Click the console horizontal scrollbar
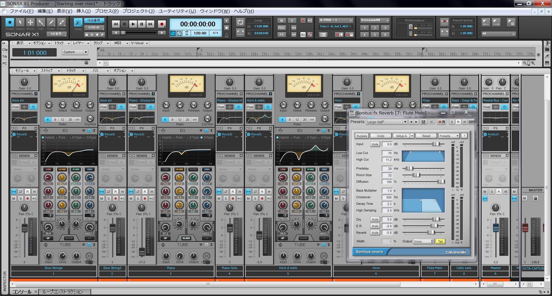The height and width of the screenshot is (296, 552). point(208,284)
